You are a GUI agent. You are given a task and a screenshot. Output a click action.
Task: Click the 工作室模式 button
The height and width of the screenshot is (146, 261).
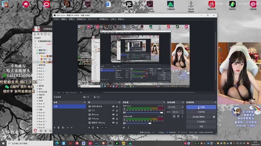[201, 121]
